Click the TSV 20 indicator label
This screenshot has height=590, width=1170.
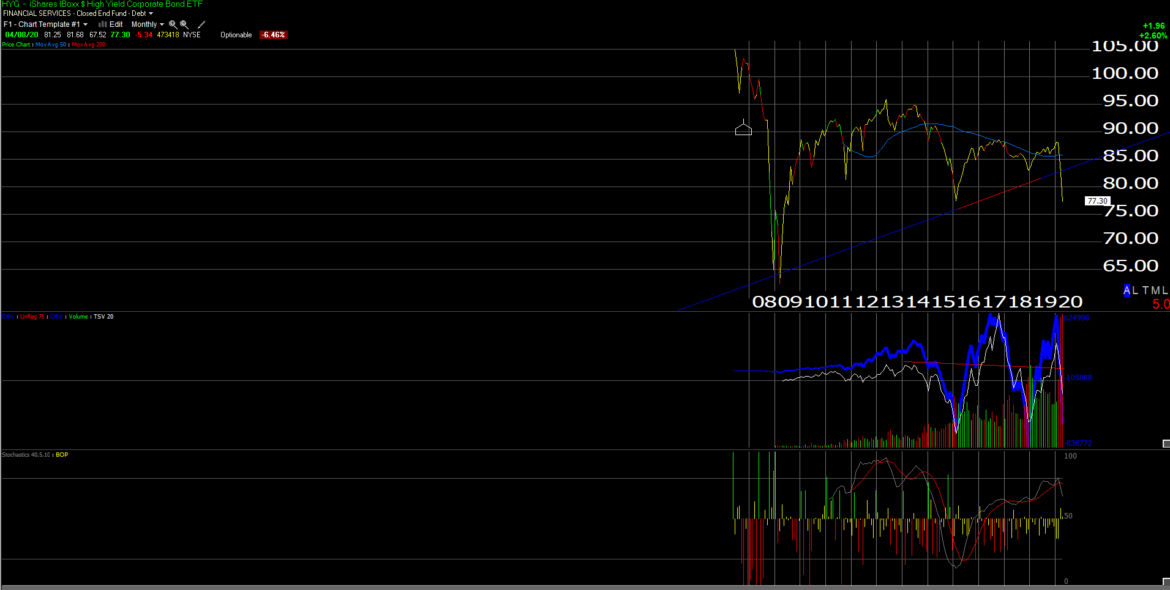tap(103, 317)
